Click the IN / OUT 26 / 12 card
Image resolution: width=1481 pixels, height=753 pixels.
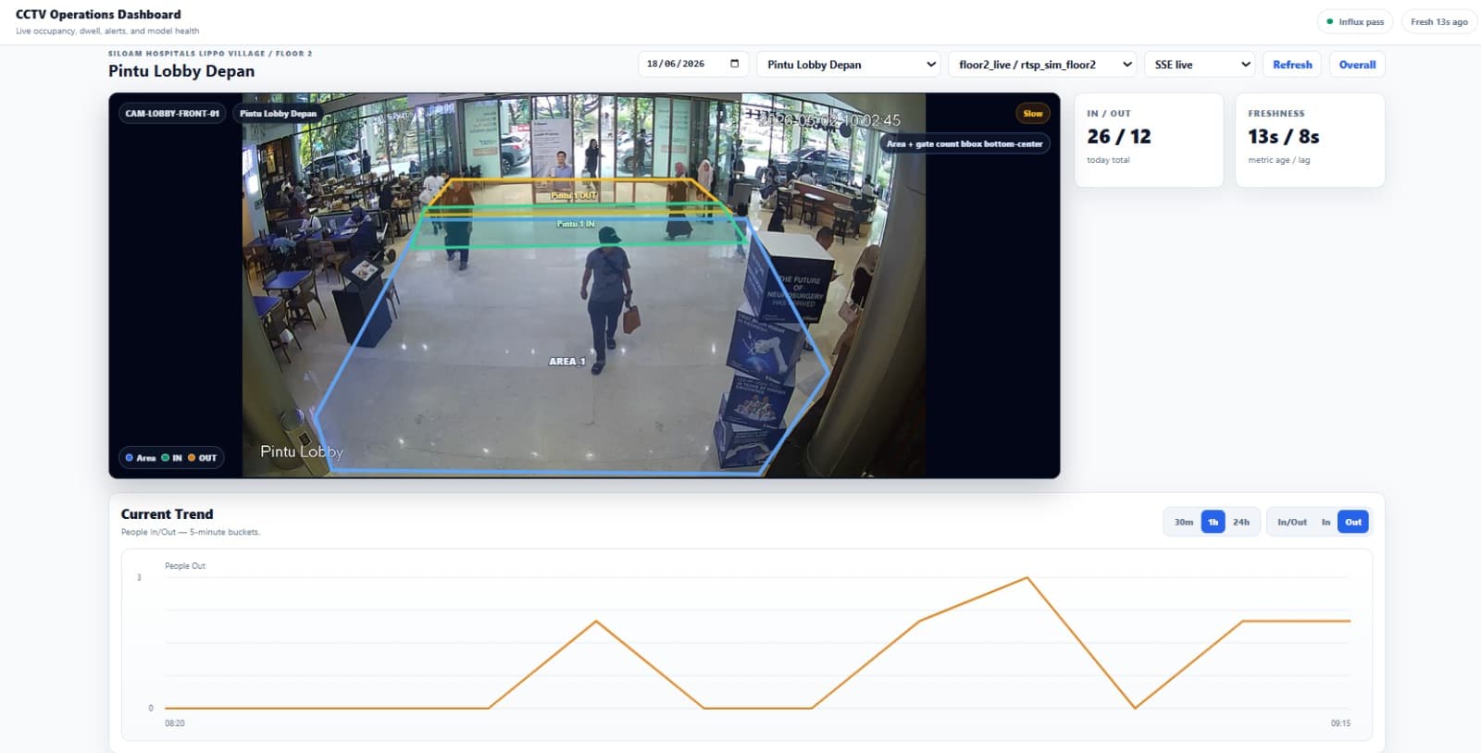pyautogui.click(x=1149, y=140)
